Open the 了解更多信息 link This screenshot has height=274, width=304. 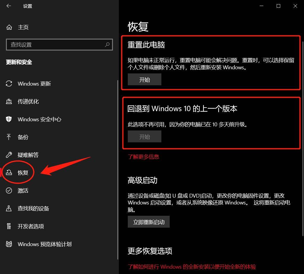(144, 157)
